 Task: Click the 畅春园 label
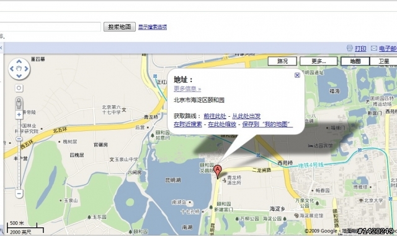[x=323, y=191]
